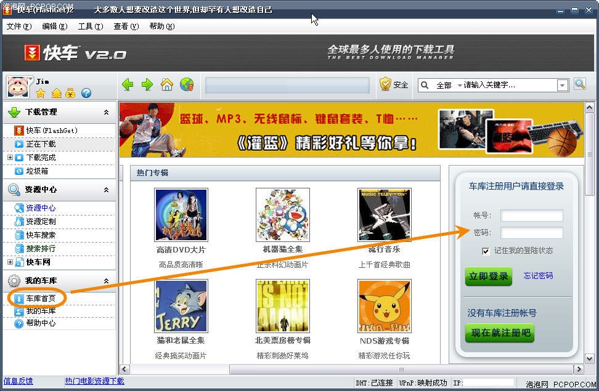Click the vertical scrollbar down arrow
Image resolution: width=599 pixels, height=391 pixels.
coord(590,358)
